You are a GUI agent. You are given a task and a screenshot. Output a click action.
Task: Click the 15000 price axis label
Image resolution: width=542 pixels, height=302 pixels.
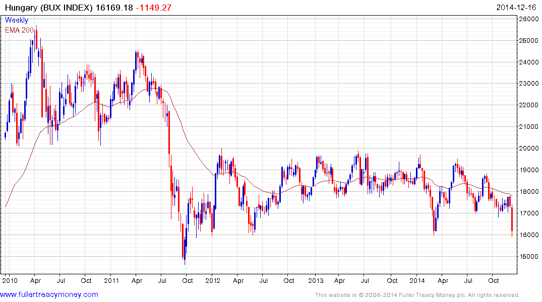coord(528,256)
